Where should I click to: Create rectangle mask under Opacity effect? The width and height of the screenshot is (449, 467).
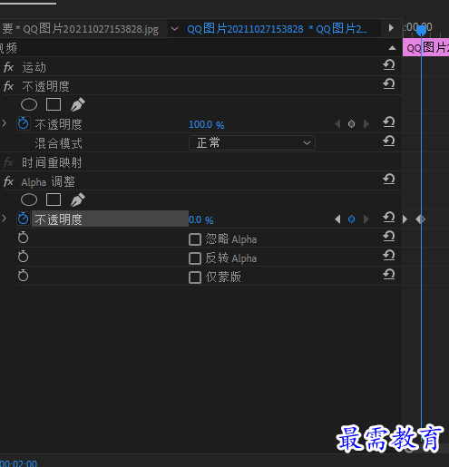(54, 104)
